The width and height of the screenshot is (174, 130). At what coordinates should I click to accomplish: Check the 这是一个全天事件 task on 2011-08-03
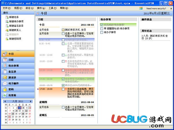click(63, 34)
